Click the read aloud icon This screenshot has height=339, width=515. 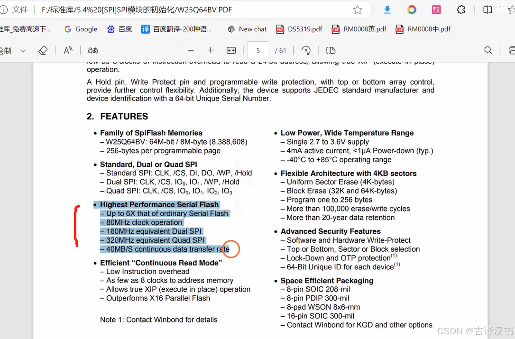68,51
